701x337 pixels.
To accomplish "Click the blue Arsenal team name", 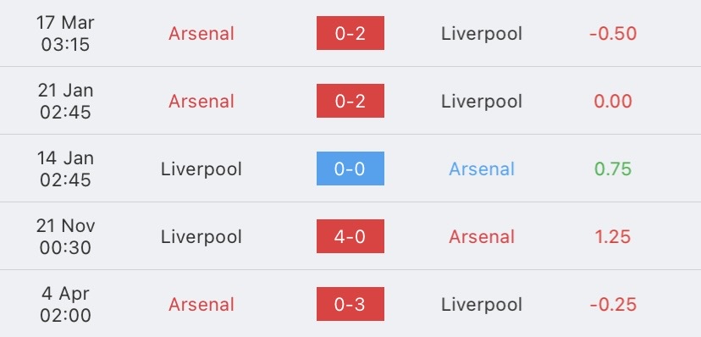I will click(x=482, y=169).
